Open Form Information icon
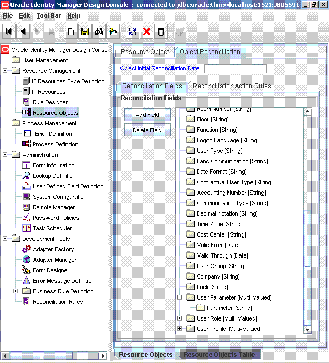Screen dimensions: 329x363 click(26, 165)
